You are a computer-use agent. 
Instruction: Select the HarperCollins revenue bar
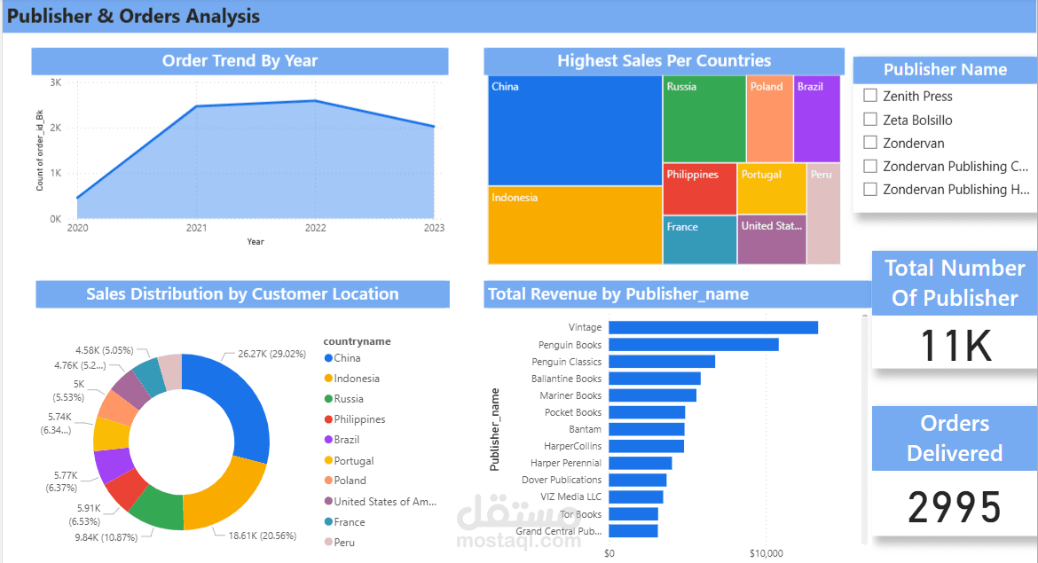(x=646, y=446)
